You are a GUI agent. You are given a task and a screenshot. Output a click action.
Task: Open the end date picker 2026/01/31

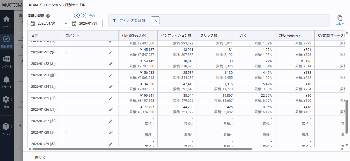pyautogui.click(x=86, y=23)
